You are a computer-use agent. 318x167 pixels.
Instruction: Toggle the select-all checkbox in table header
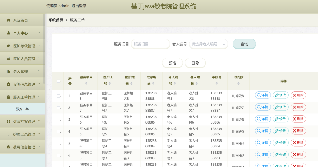58,81
